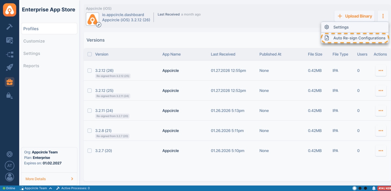Click the Upload Binary button

tap(354, 16)
